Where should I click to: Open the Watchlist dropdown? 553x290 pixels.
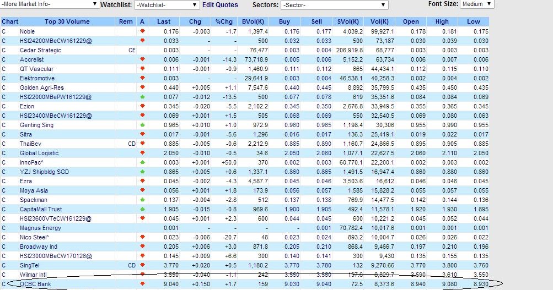click(x=168, y=5)
